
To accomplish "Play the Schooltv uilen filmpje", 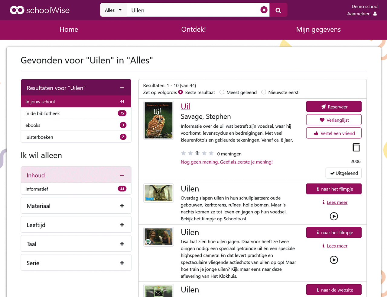I will click(x=334, y=216).
